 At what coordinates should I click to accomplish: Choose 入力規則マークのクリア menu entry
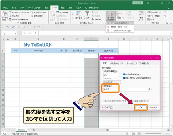click(x=120, y=31)
